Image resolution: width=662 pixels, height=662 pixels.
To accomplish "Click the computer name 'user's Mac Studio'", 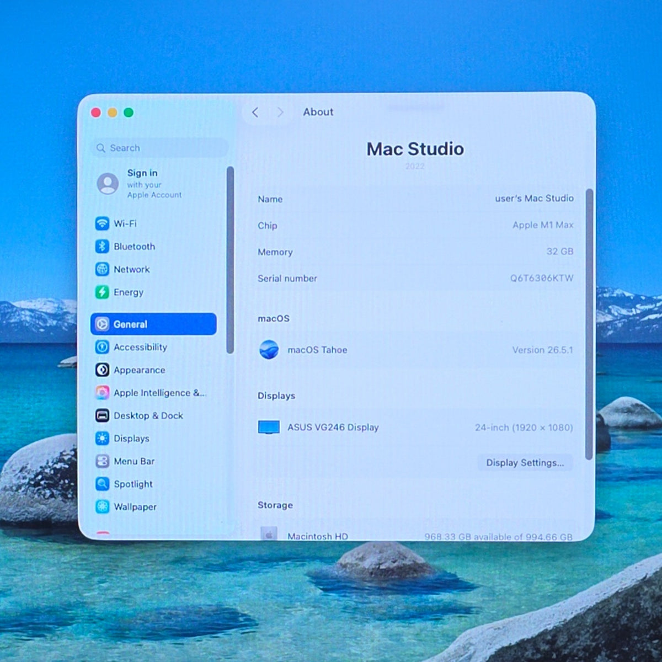I will point(534,198).
